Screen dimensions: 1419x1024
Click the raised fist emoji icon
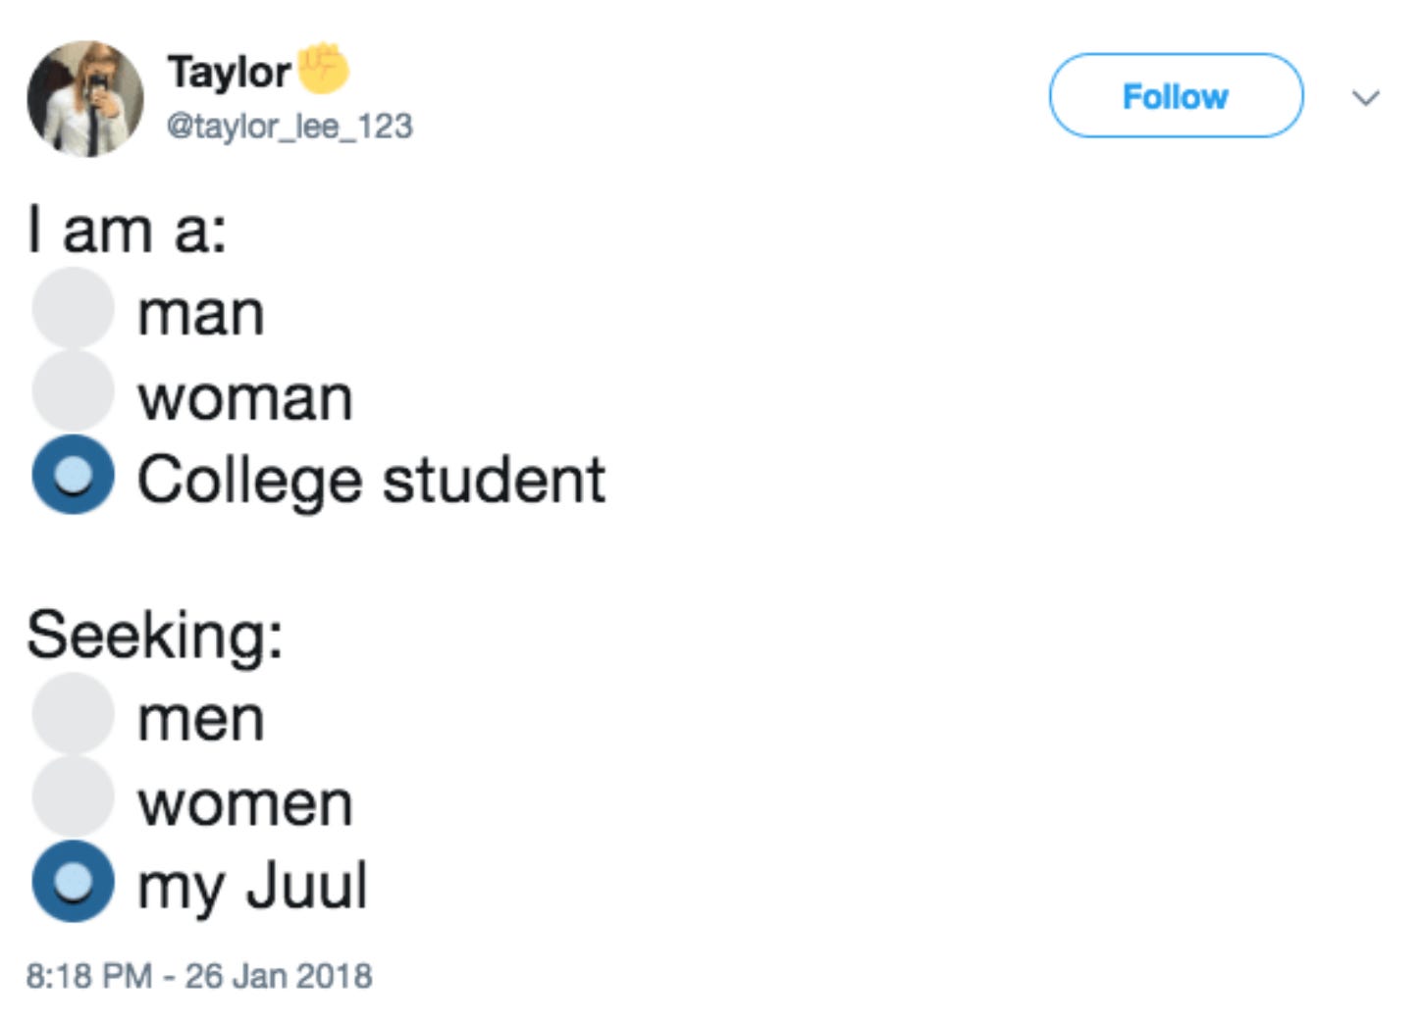point(323,68)
